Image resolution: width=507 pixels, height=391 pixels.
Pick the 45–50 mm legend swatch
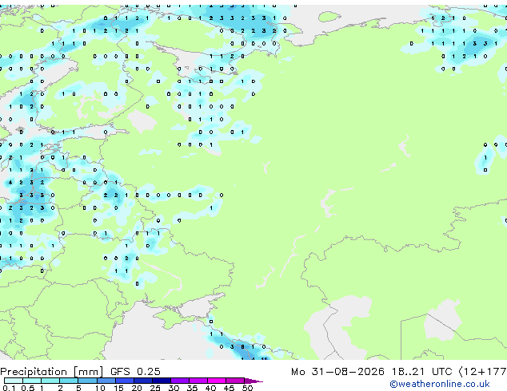pos(235,381)
